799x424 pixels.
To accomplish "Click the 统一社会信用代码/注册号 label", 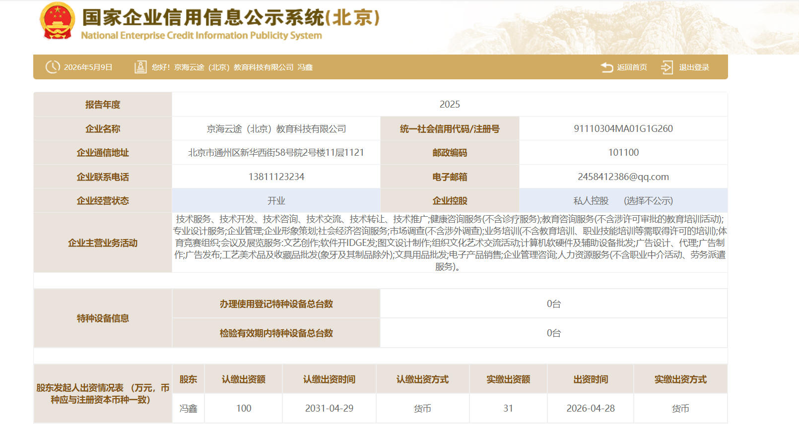I will click(450, 129).
